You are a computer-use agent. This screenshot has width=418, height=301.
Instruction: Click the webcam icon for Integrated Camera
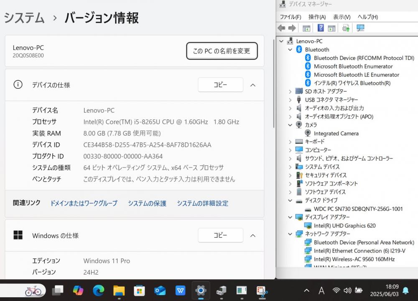coord(308,133)
